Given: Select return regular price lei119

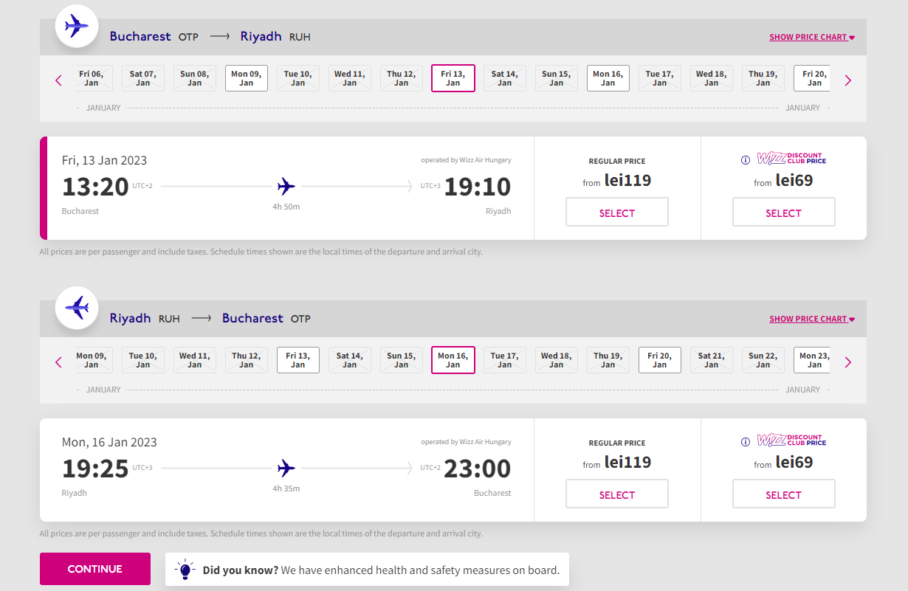Looking at the screenshot, I should 617,494.
